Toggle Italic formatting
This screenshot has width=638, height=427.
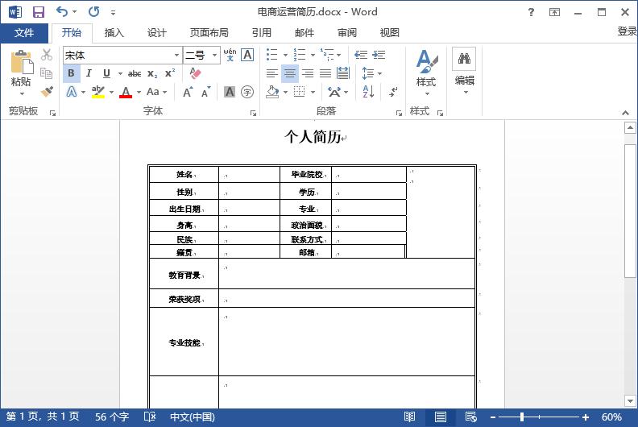(x=89, y=73)
